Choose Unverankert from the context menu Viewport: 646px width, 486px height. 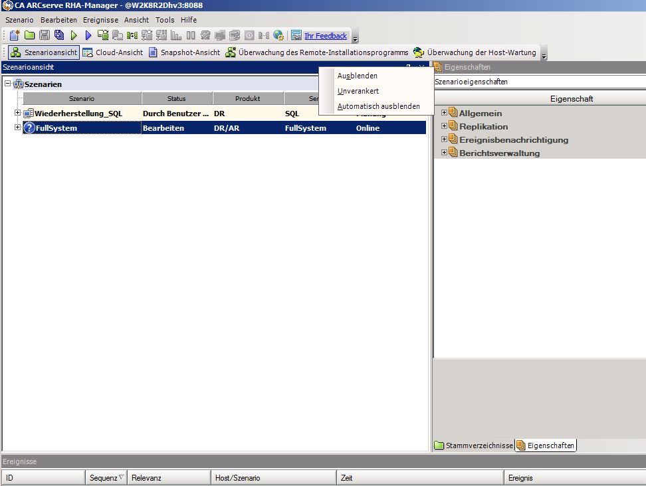click(376, 91)
